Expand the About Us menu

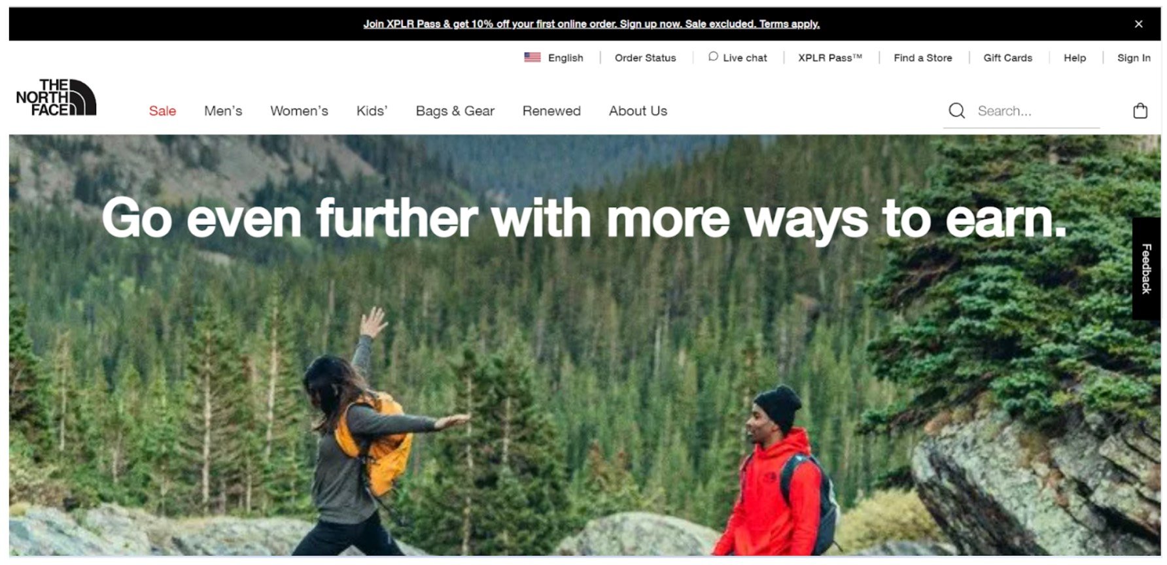[x=638, y=111]
